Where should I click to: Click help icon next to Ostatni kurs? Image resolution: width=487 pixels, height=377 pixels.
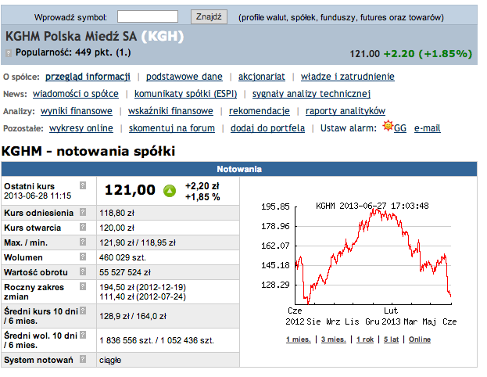82,184
